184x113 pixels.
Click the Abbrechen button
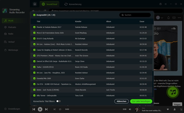[121, 101]
